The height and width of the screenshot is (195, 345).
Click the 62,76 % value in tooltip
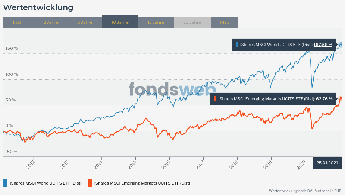coord(324,99)
